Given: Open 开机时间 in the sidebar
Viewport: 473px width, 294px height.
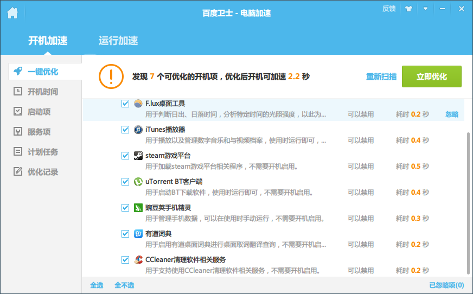Looking at the screenshot, I should [42, 92].
